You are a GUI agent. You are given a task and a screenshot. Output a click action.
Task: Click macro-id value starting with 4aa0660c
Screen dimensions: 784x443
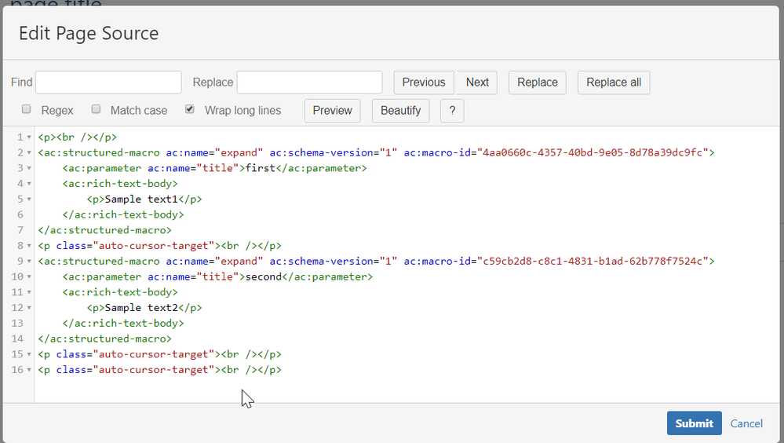pos(593,152)
